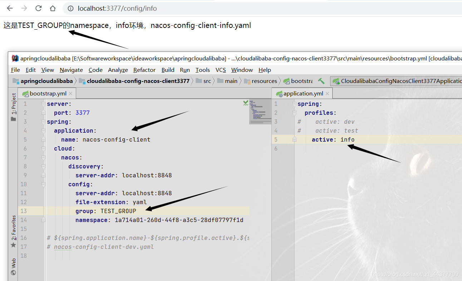Image resolution: width=462 pixels, height=281 pixels.
Task: Open the View menu
Action: coord(48,70)
